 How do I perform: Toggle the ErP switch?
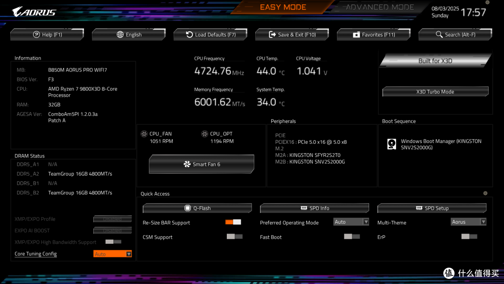469,236
